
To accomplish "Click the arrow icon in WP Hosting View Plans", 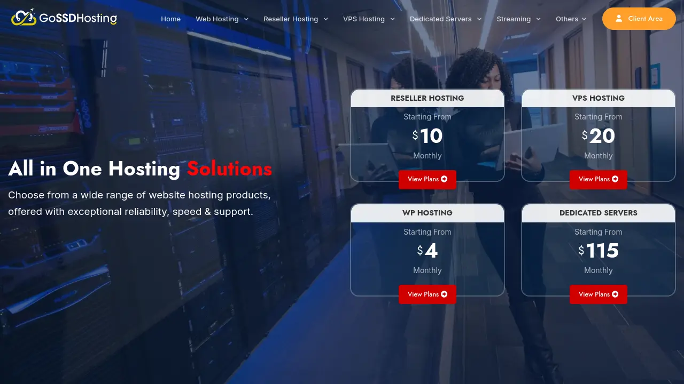I will [444, 294].
